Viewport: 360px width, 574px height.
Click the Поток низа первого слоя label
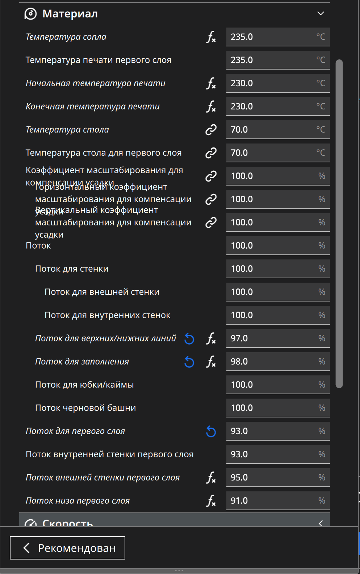[78, 501]
